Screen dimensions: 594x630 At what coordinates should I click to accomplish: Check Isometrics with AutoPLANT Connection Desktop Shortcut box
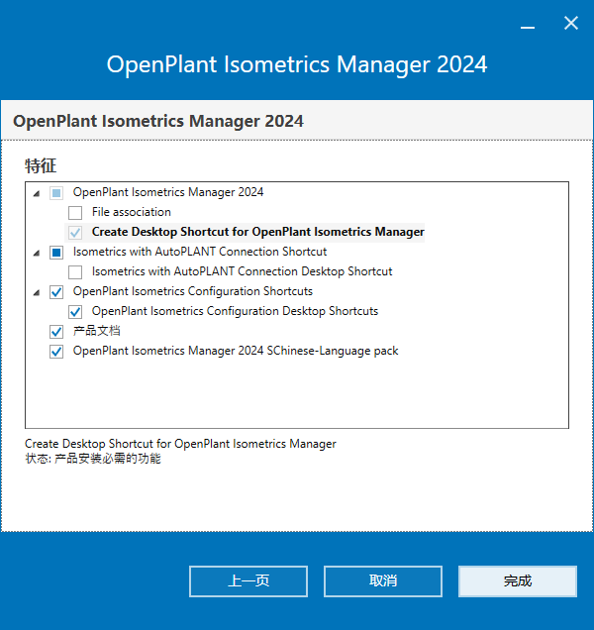point(75,272)
